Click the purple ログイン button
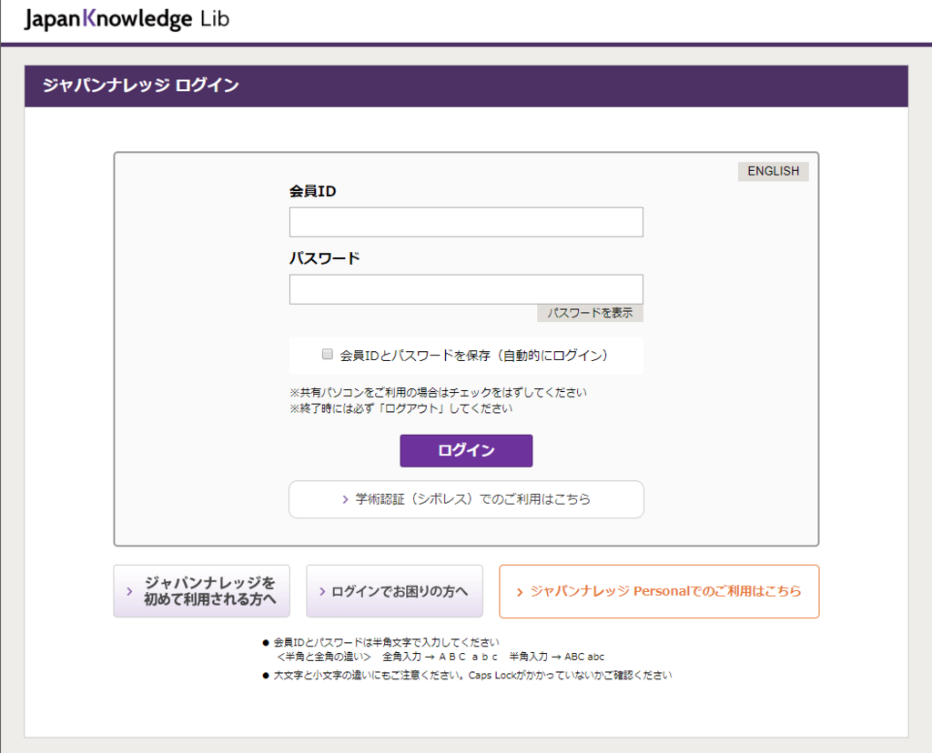This screenshot has width=932, height=753. (x=466, y=451)
